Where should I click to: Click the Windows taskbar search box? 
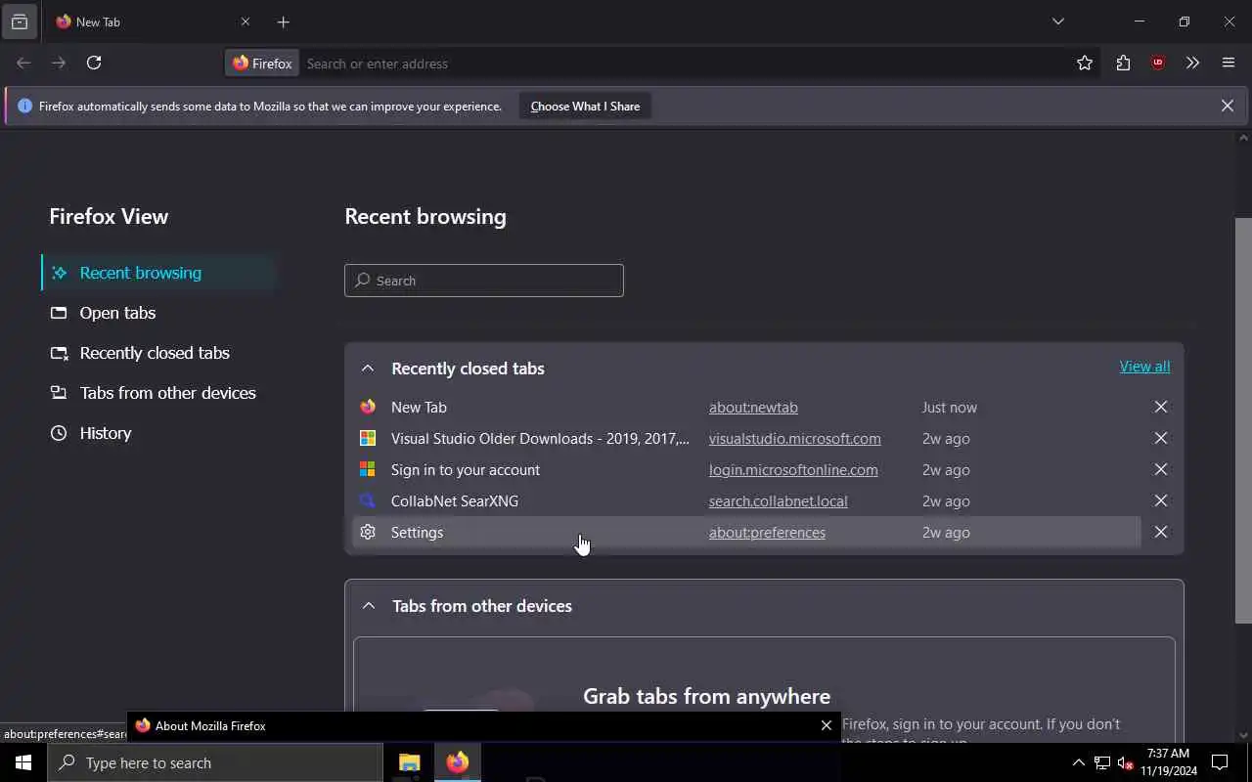pyautogui.click(x=215, y=762)
